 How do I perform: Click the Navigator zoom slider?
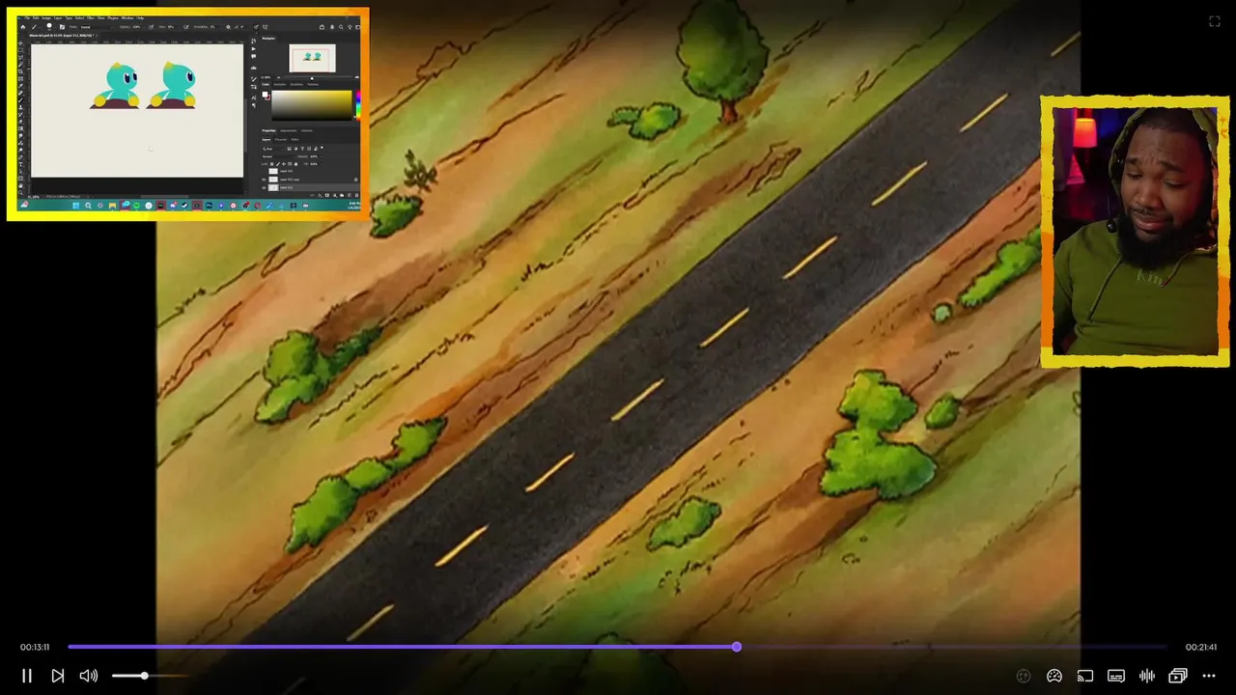pyautogui.click(x=312, y=77)
